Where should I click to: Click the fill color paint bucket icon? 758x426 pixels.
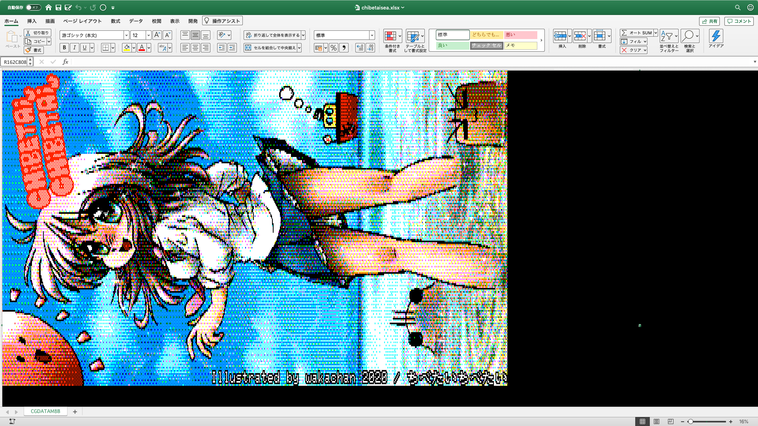tap(127, 48)
